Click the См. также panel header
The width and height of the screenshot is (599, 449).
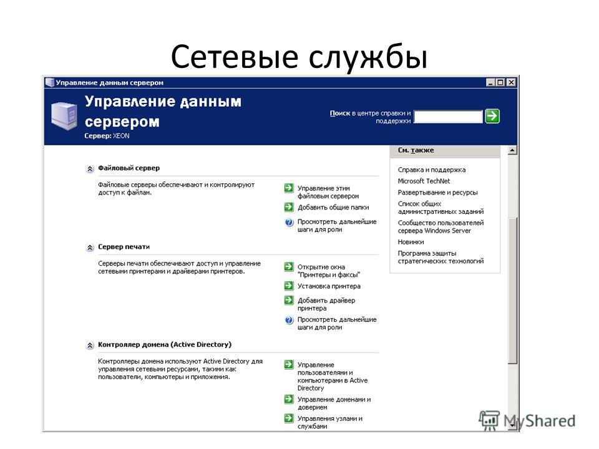tap(445, 151)
